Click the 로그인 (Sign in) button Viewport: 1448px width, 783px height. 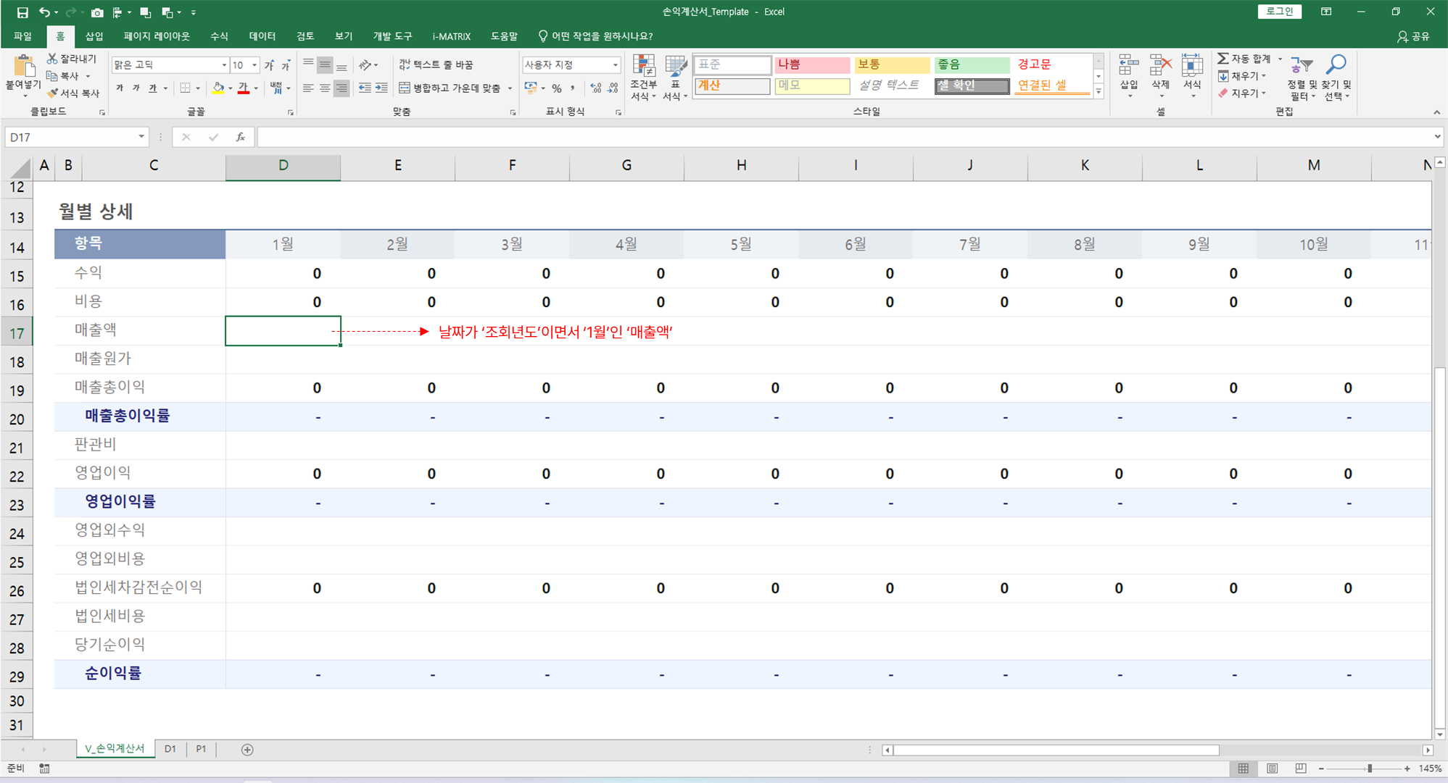pyautogui.click(x=1279, y=12)
